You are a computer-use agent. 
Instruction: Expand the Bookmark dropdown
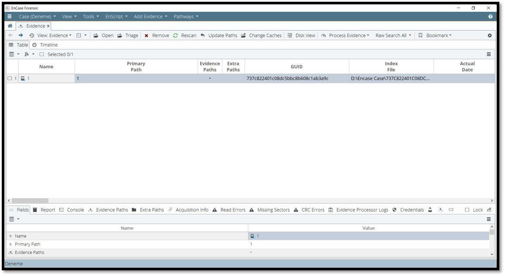click(438, 36)
